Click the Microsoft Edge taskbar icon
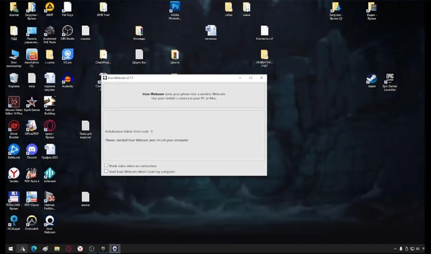This screenshot has height=254, width=431. click(34, 249)
